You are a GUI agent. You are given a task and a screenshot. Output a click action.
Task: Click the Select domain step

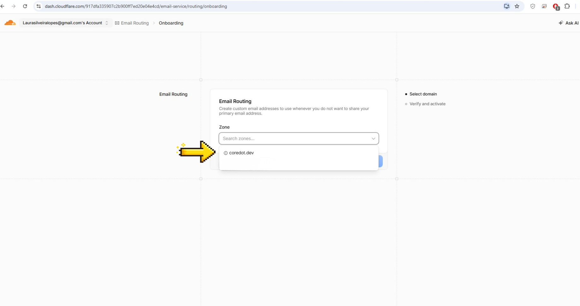coord(423,94)
